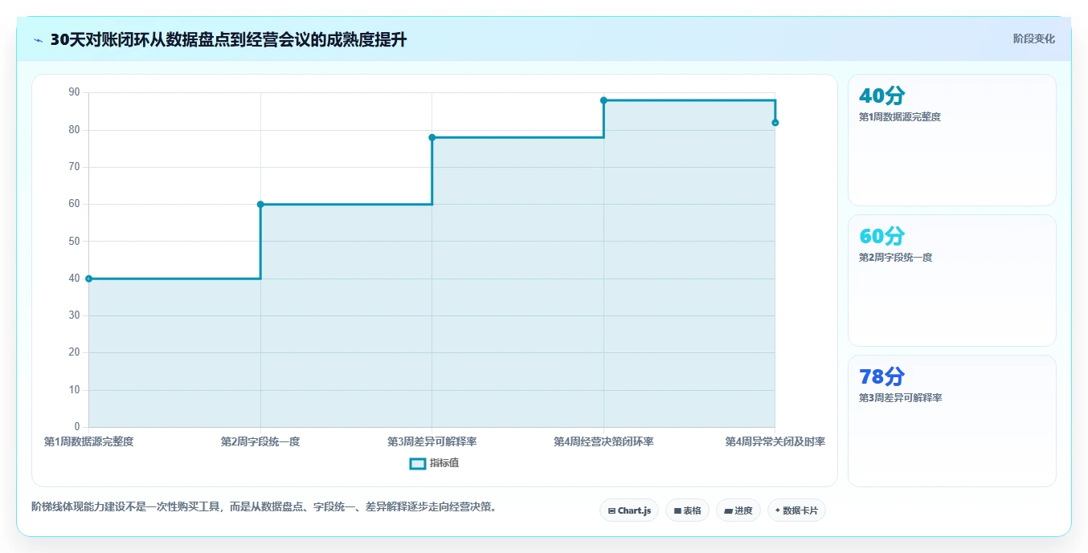Click the 指标值 legend color box
This screenshot has height=553, width=1088.
[x=417, y=463]
